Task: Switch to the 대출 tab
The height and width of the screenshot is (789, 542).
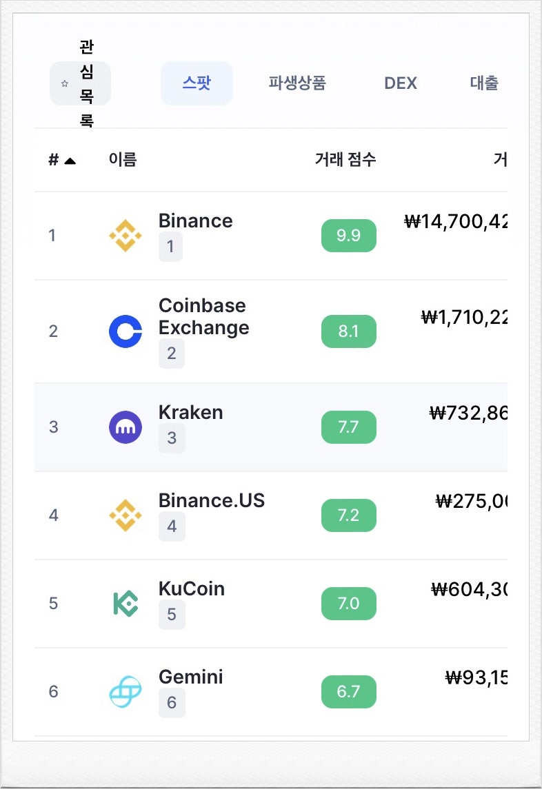Action: pyautogui.click(x=484, y=83)
